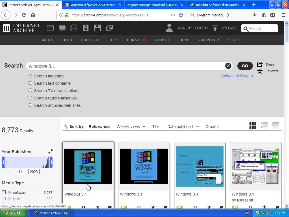
Task: Open the software floppy disk icon
Action: pos(97,28)
